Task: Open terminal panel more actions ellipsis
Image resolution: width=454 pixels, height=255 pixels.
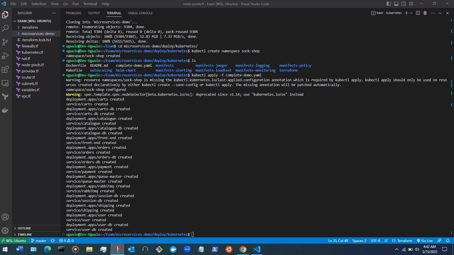Action: click(433, 13)
